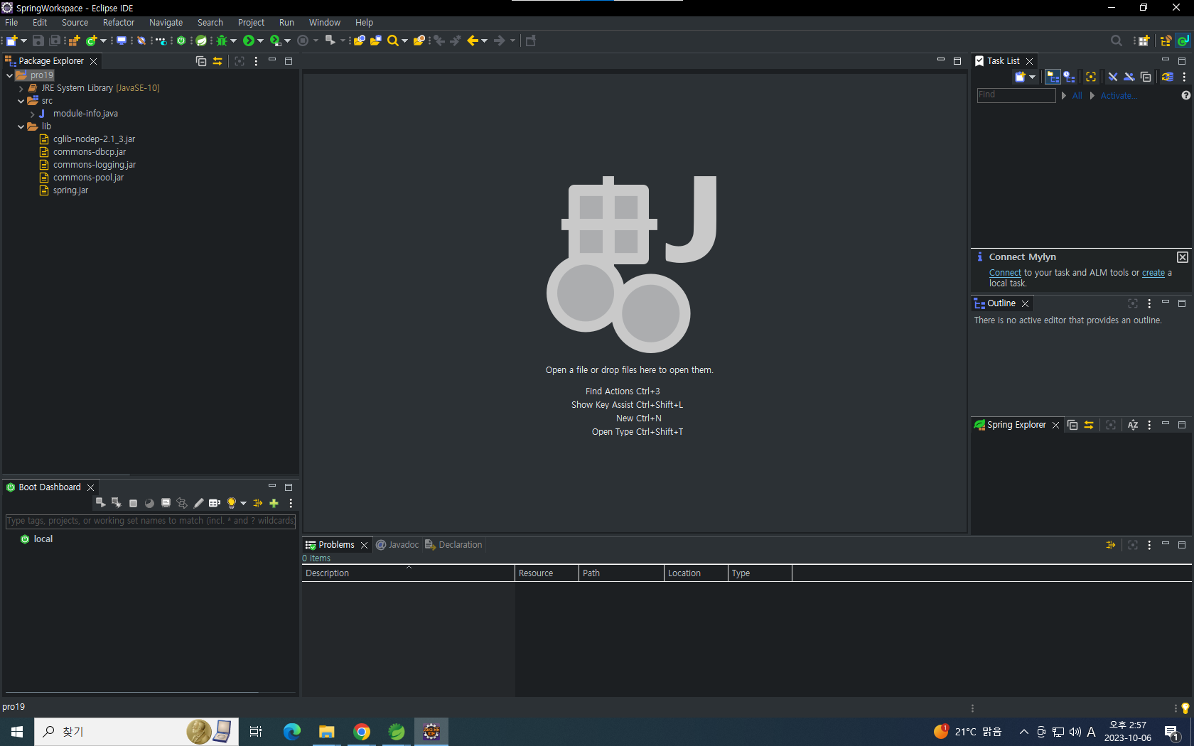Collapse the pro19 project node
Image resolution: width=1194 pixels, height=746 pixels.
(9, 75)
